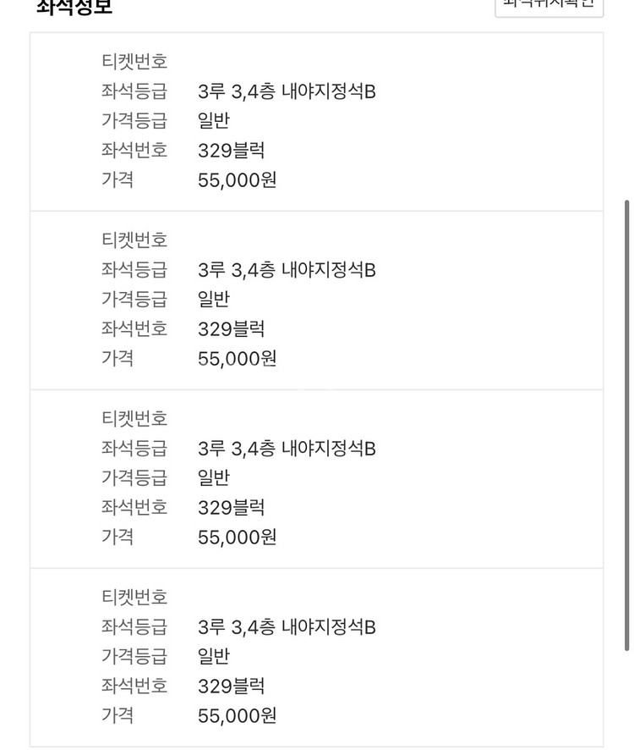Click first ticket's 3루 3,4층 내야지정석B seat grade
Image resolution: width=634 pixels, height=750 pixels.
(287, 91)
